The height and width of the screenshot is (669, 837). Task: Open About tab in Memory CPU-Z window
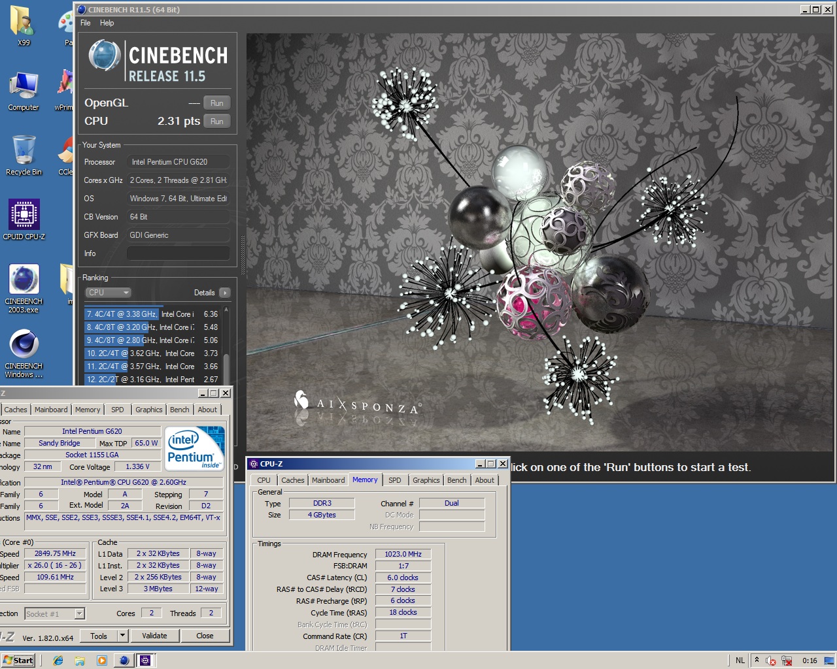(485, 480)
